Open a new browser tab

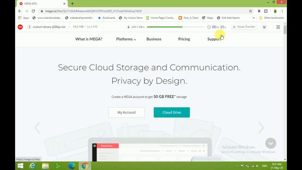tap(72, 3)
